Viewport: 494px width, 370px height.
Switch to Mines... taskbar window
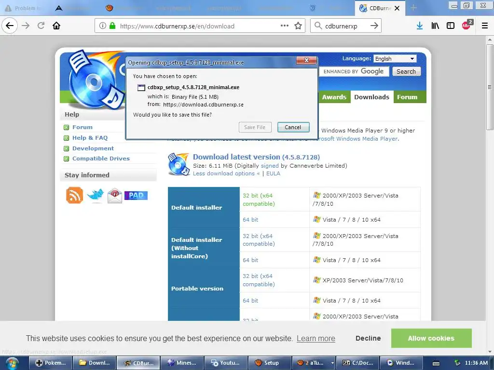tap(182, 363)
